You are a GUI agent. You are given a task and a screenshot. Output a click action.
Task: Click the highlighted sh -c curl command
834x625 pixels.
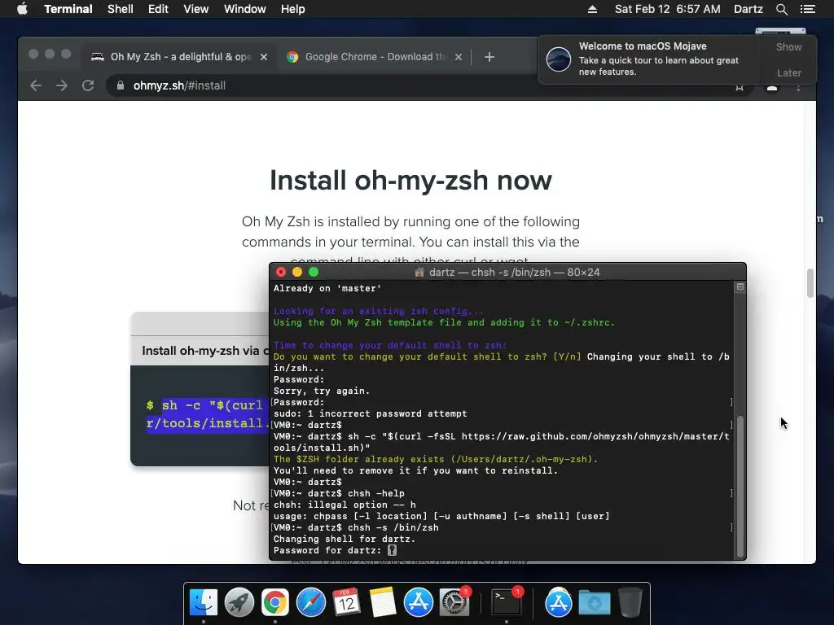point(208,414)
